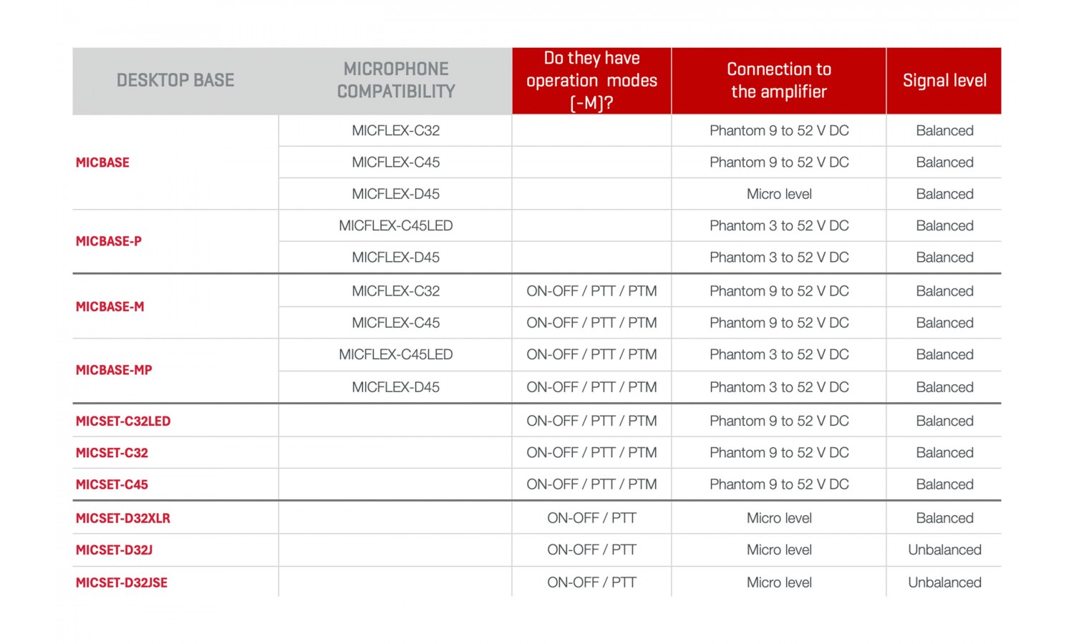Select the MICSET-C32 row label
The height and width of the screenshot is (644, 1074).
[x=112, y=453]
